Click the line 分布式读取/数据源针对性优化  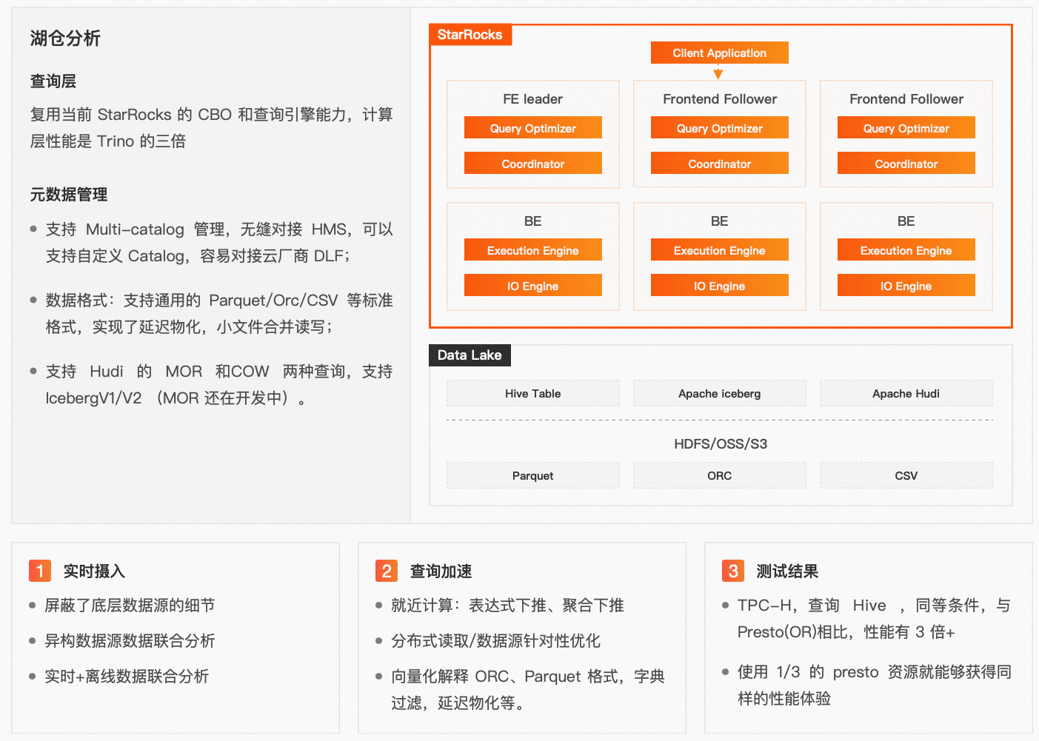click(x=495, y=641)
